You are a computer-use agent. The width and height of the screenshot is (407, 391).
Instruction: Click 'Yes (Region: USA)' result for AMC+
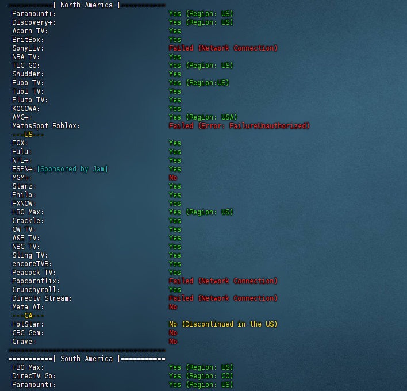[x=203, y=117]
